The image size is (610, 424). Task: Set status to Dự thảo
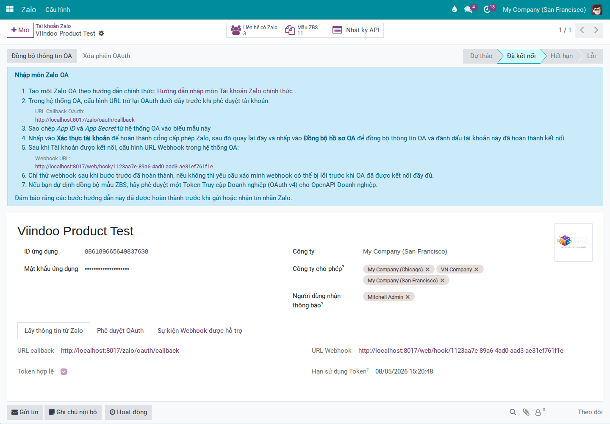click(x=481, y=56)
